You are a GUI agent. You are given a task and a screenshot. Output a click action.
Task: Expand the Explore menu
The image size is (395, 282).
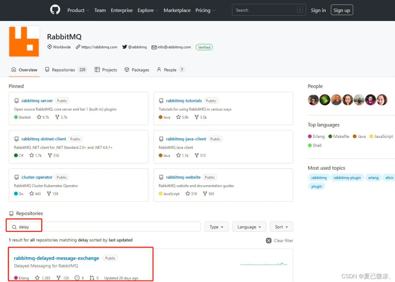[x=148, y=10]
